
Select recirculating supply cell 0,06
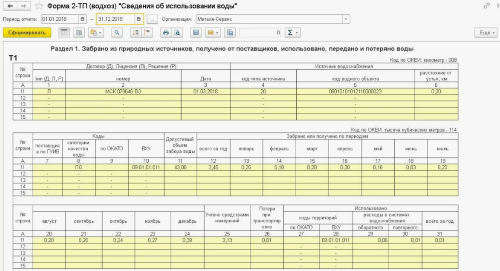point(371,240)
